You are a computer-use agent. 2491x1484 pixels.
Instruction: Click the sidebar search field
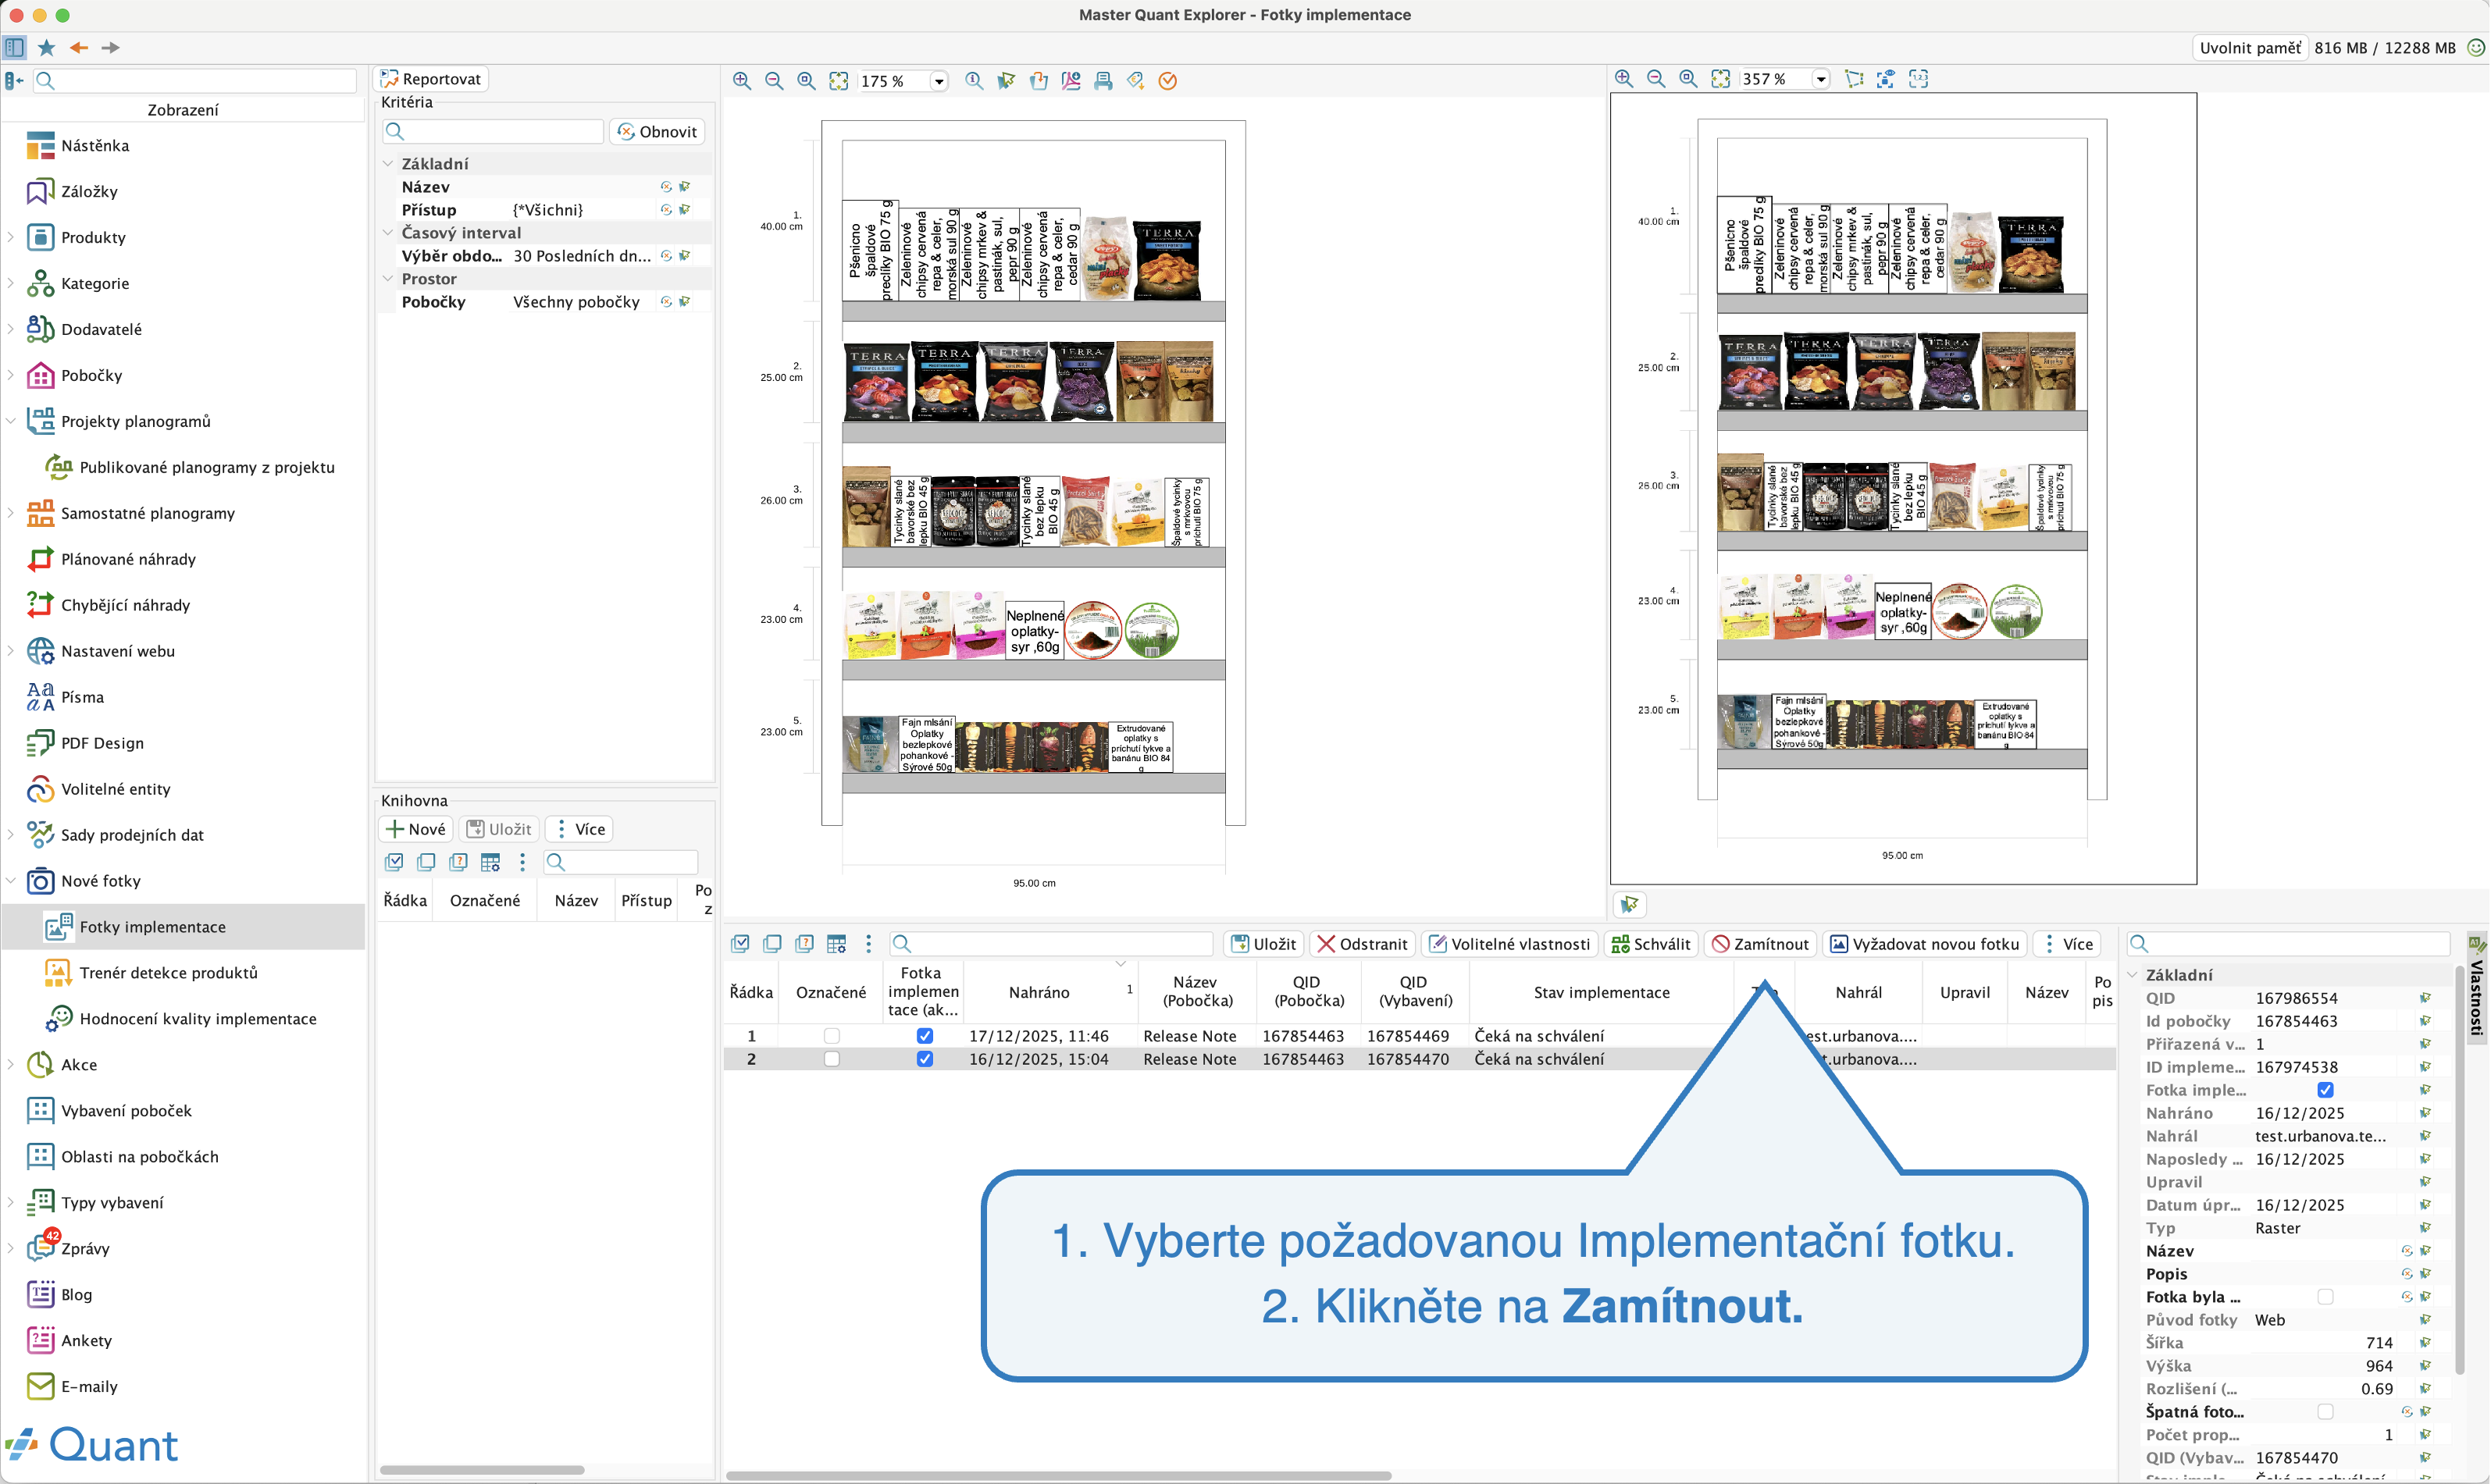coord(196,81)
